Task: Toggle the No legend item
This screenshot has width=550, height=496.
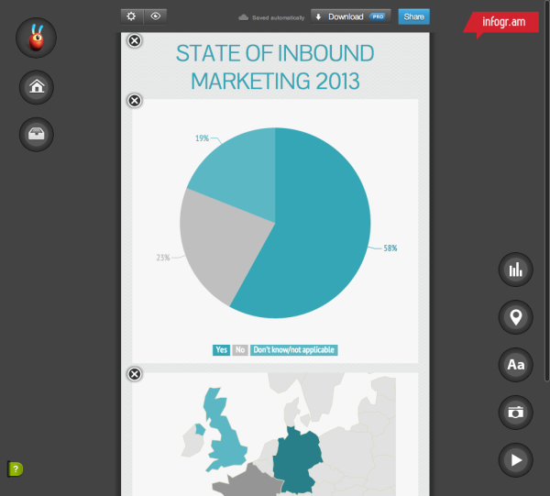Action: (240, 349)
